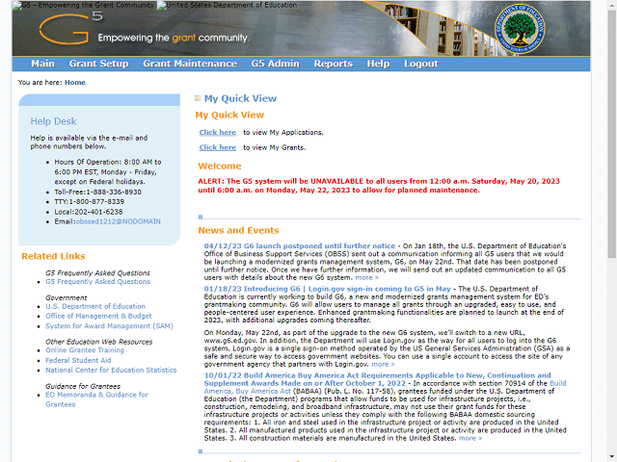Click the vertical page scrollbar thumb
This screenshot has width=617, height=462.
(x=612, y=134)
